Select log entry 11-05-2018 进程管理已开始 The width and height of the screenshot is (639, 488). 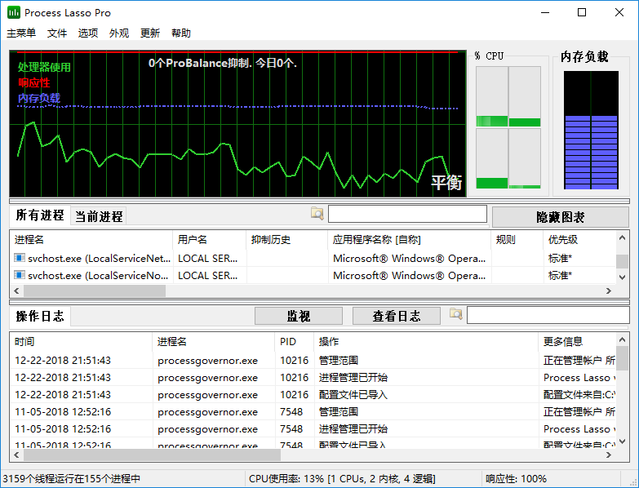[x=313, y=429]
